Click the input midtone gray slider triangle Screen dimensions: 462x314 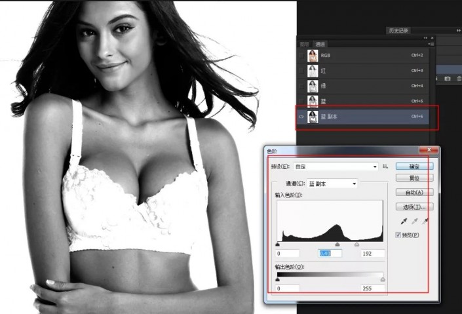click(337, 245)
